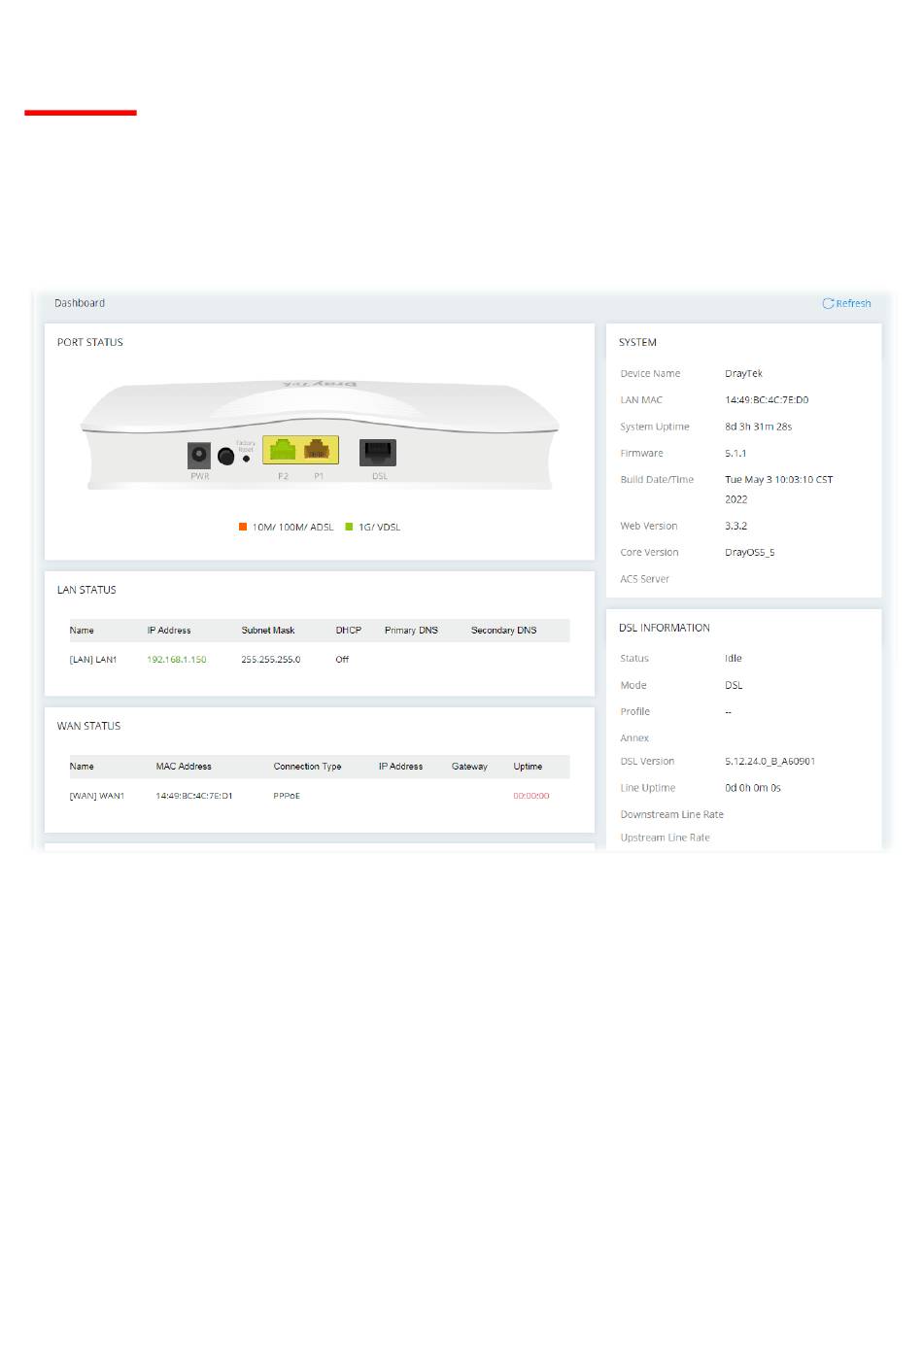
Task: Click the ACS Server label
Action: click(x=645, y=579)
